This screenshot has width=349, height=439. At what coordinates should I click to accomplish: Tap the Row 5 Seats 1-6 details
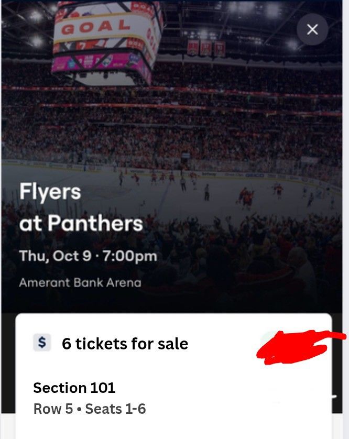[x=89, y=409]
